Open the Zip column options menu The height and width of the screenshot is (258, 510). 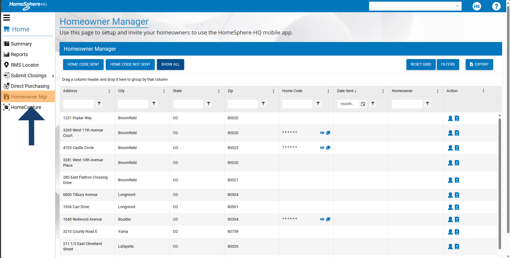pos(273,91)
